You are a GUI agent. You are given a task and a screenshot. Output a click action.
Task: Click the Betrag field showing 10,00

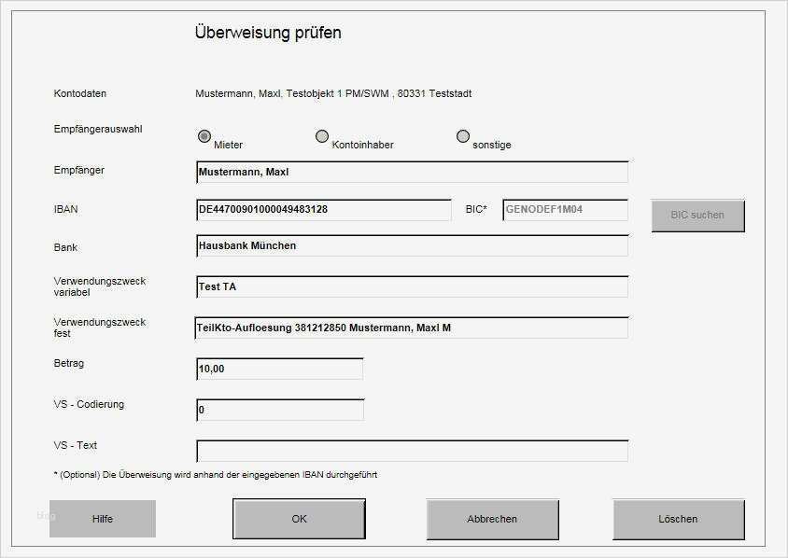click(x=278, y=369)
